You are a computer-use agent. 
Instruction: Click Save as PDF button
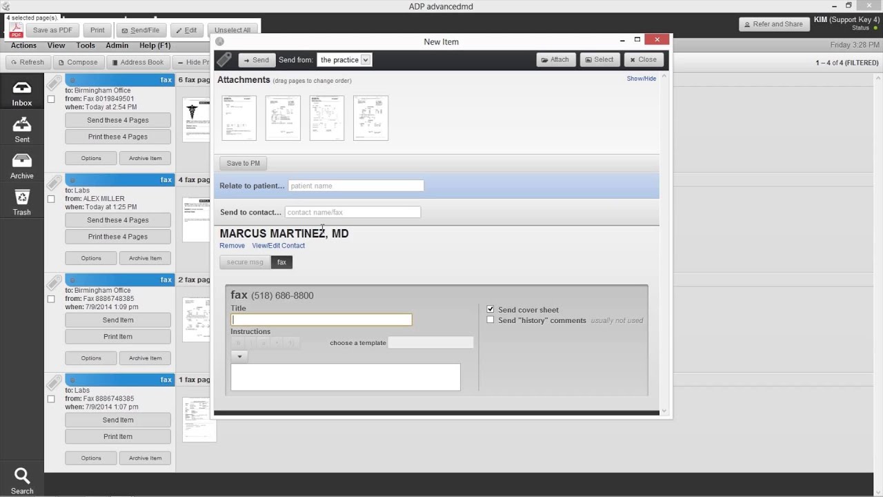click(52, 30)
